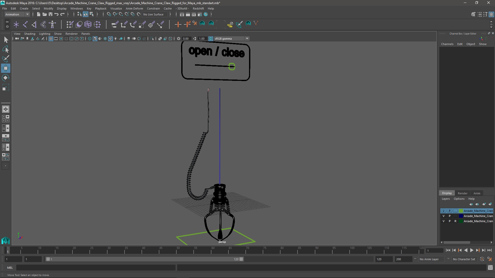Drag the open/close slider control
The image size is (495, 278).
click(x=232, y=66)
